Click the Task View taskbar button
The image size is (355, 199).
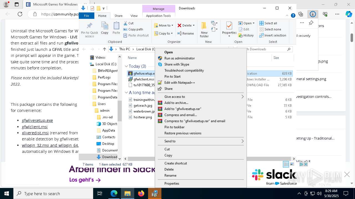point(100,193)
